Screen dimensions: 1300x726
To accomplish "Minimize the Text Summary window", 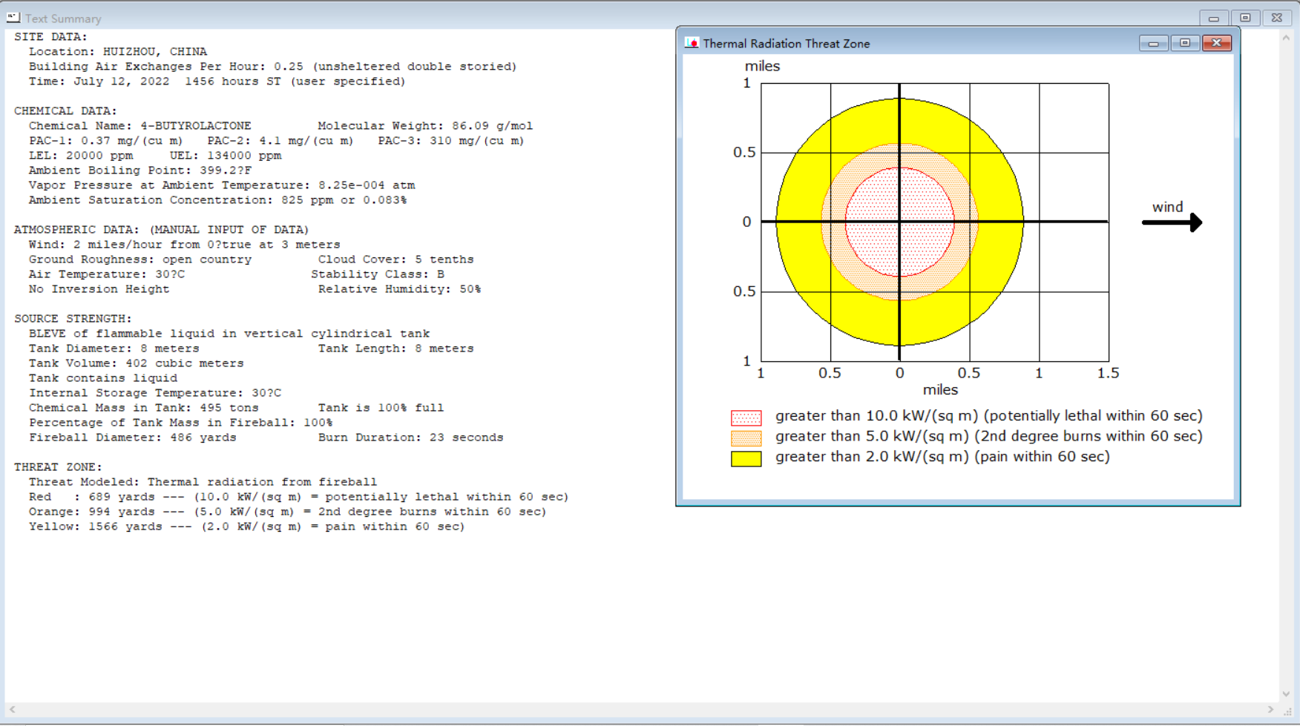I will point(1214,18).
